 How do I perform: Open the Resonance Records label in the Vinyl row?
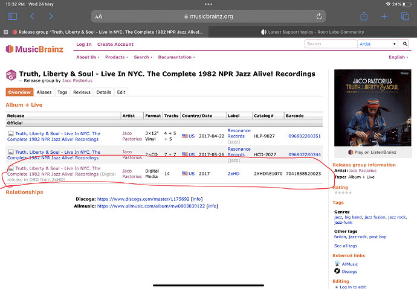click(x=239, y=133)
